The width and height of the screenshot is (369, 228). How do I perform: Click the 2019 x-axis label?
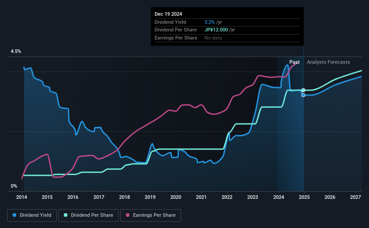[x=150, y=197]
